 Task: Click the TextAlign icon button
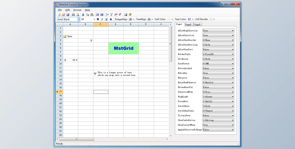point(149,19)
